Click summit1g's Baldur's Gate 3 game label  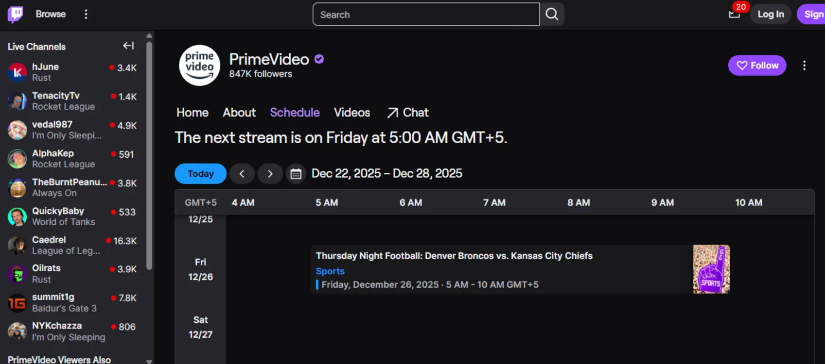(64, 308)
